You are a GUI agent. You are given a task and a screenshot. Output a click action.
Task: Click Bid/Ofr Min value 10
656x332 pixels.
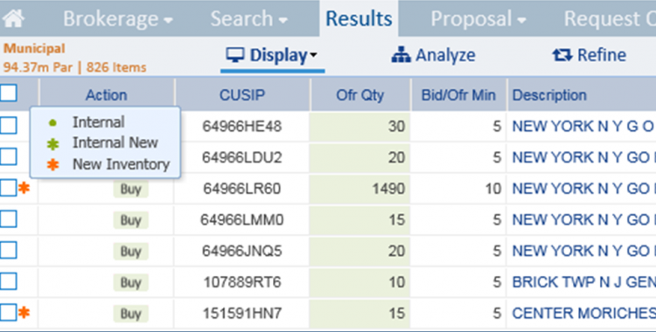492,189
